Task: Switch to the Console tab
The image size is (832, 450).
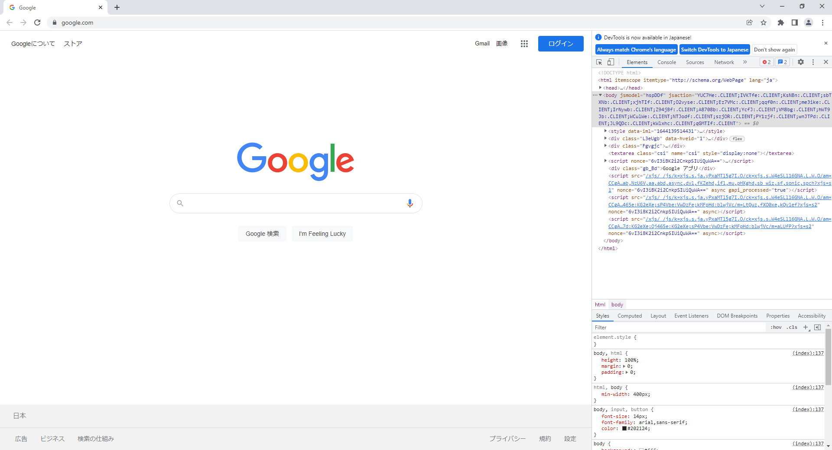Action: pos(666,62)
